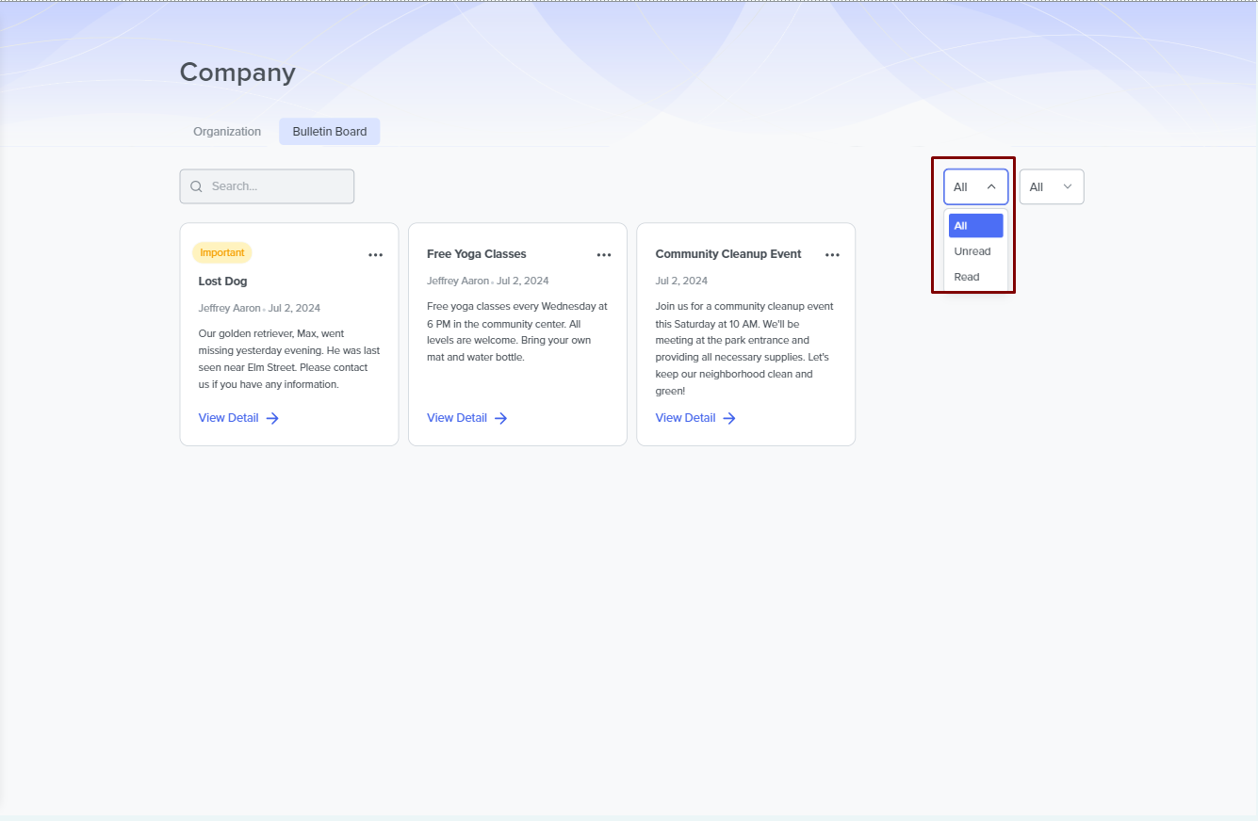Collapse the open read-status dropdown via its chevron

(991, 186)
